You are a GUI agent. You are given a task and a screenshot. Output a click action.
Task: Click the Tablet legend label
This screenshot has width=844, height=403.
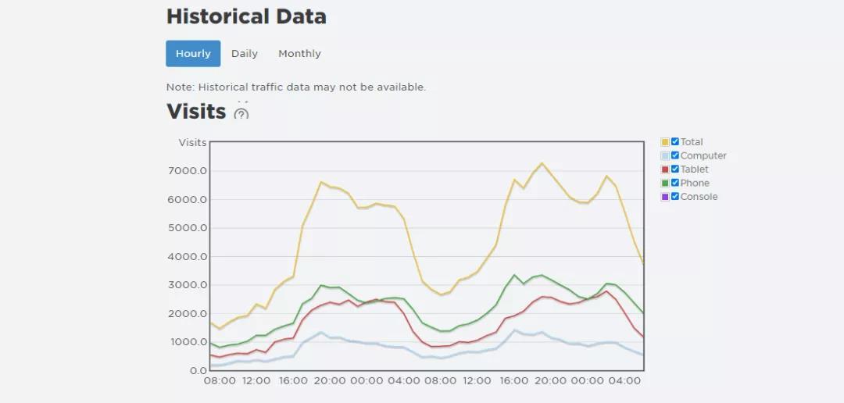click(x=695, y=169)
